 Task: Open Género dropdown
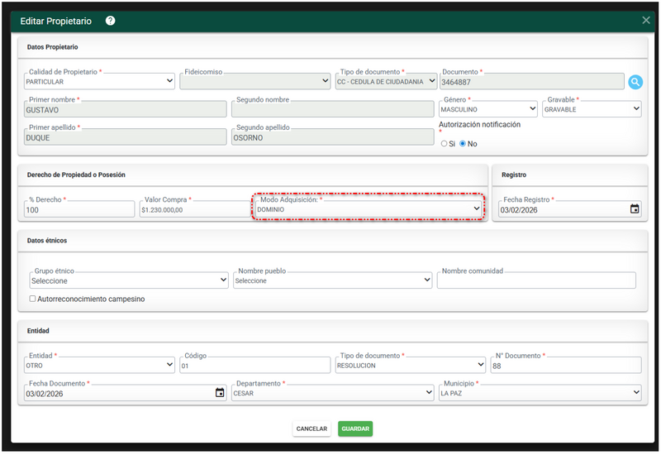click(488, 109)
